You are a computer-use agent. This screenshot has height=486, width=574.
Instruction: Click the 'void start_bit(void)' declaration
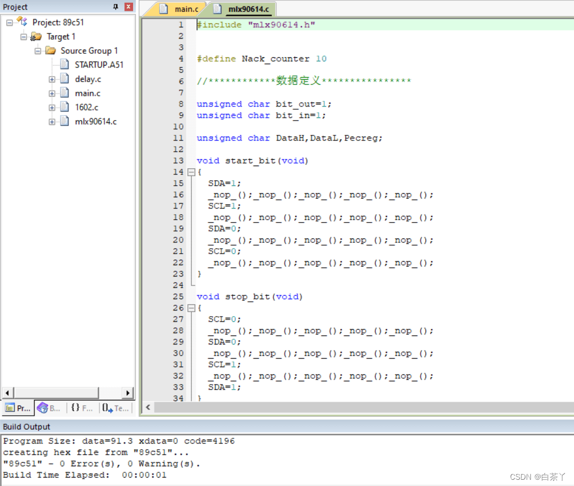(x=252, y=161)
